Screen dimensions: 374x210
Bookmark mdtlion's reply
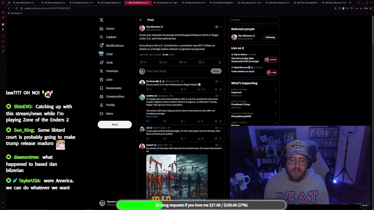click(216, 121)
